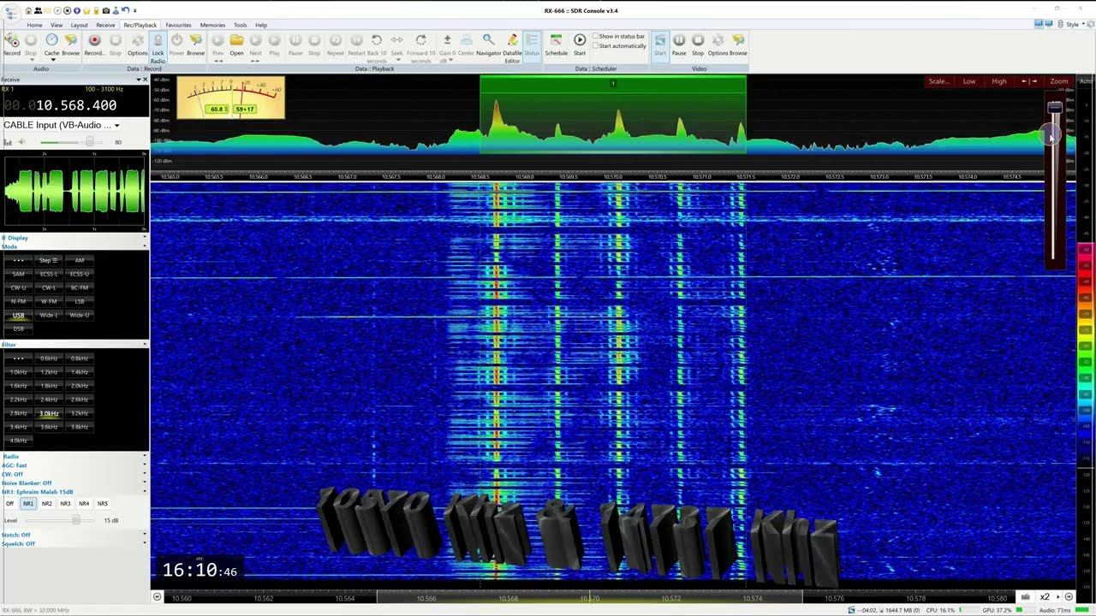
Task: Click the Scheduler Start icon
Action: [580, 40]
